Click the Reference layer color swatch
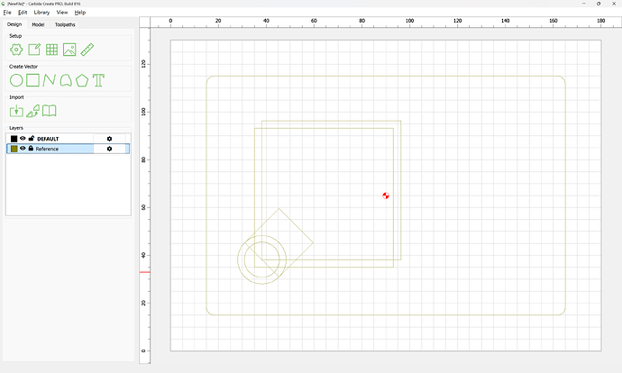 (14, 149)
